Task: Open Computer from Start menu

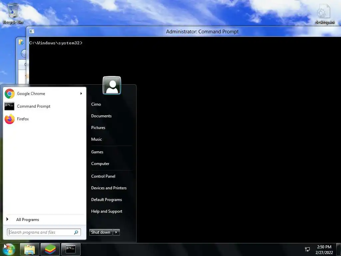Action: pyautogui.click(x=100, y=164)
